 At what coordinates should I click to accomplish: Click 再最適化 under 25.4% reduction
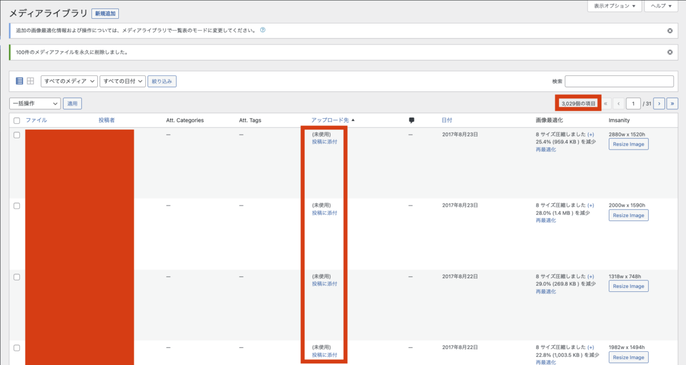click(546, 149)
